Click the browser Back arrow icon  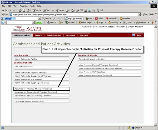click(3, 10)
